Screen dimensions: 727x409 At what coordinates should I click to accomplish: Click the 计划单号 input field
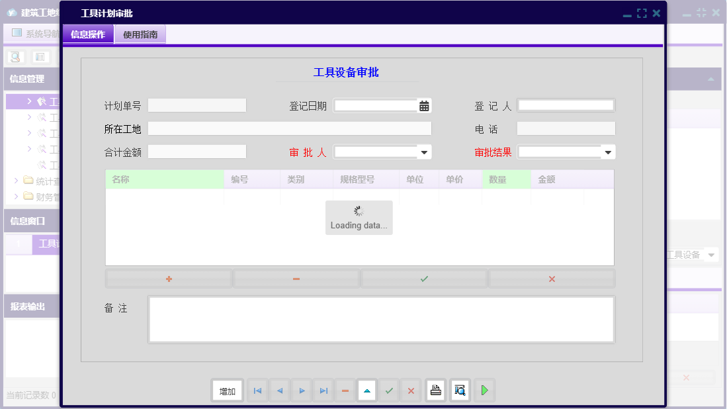196,105
